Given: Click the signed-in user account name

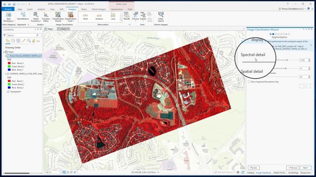Looking at the screenshot, I should click(293, 9).
